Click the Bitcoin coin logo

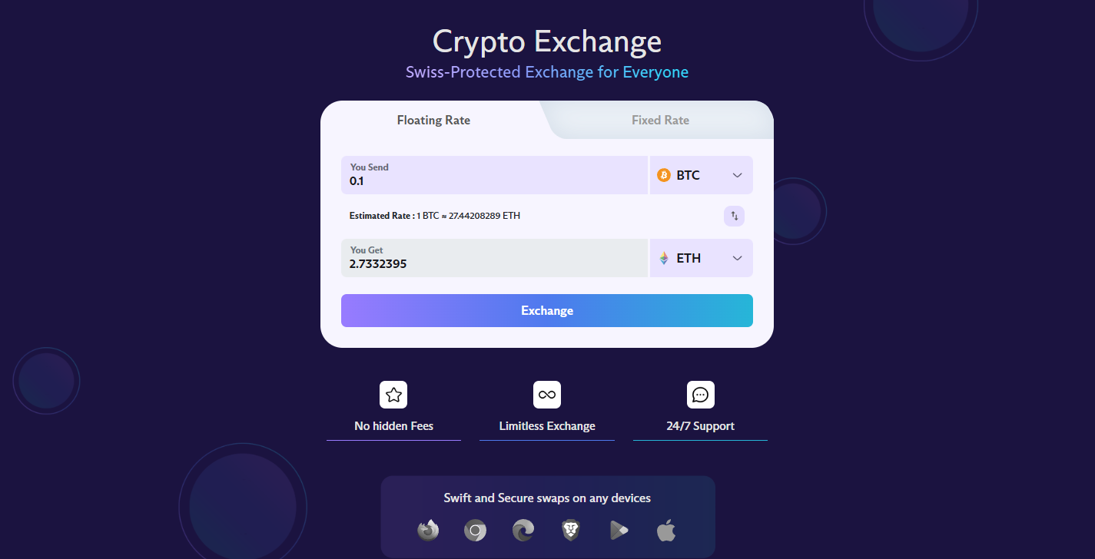662,175
